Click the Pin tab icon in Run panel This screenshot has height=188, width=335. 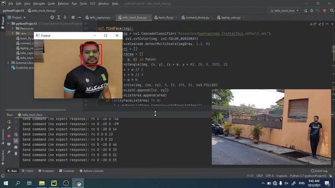(x=9, y=152)
